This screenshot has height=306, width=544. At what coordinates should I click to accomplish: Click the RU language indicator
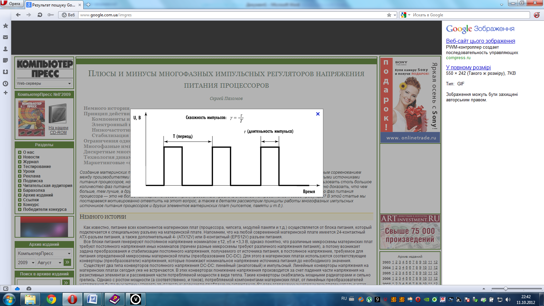click(x=344, y=299)
